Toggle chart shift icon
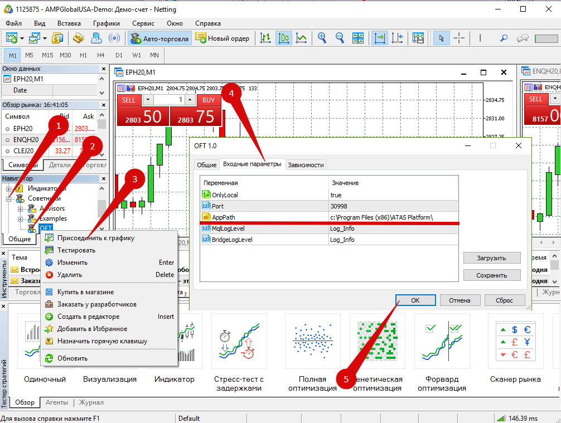561x423 pixels. point(398,38)
